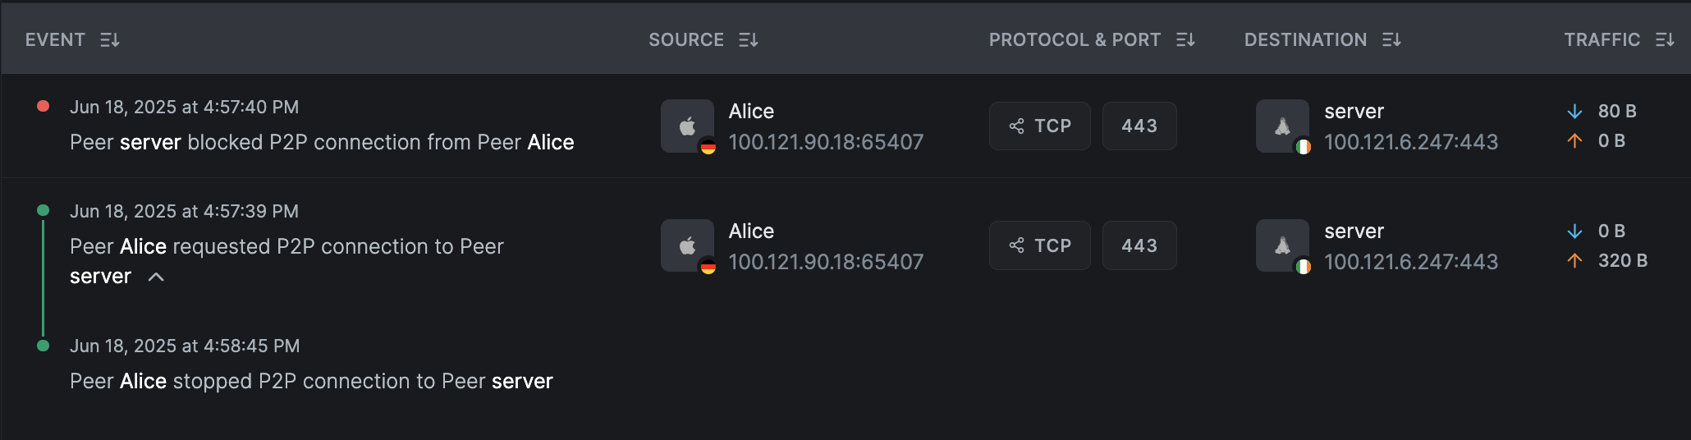Screen dimensions: 1691x440
Task: Click the Destination sort icon
Action: tap(1391, 40)
